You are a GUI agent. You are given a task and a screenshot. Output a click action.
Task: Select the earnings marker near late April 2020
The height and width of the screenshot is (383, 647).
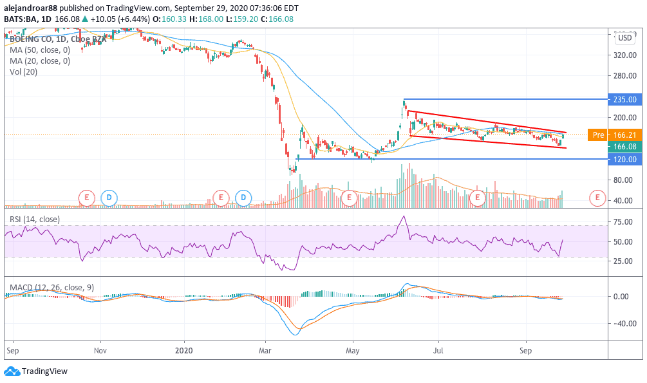[349, 198]
